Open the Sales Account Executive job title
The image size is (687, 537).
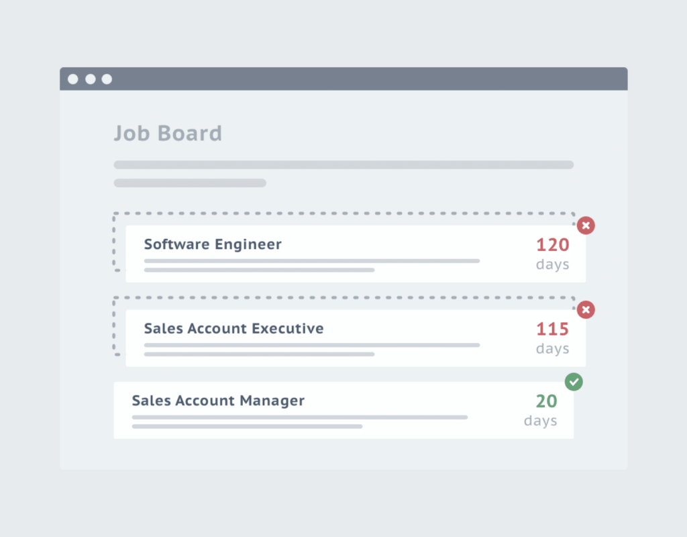[234, 328]
